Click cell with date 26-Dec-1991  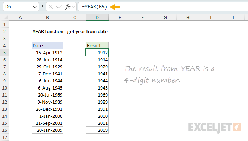click(47, 109)
